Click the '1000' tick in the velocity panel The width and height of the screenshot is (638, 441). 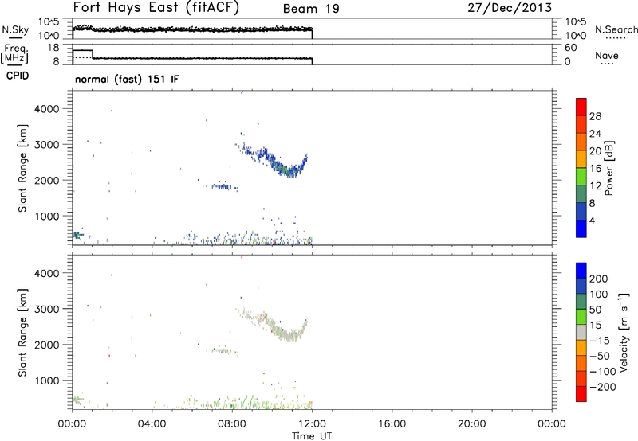pos(47,381)
